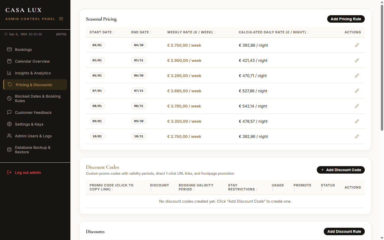Click the 05/31 end date chip
The image size is (384, 240).
pyautogui.click(x=139, y=60)
